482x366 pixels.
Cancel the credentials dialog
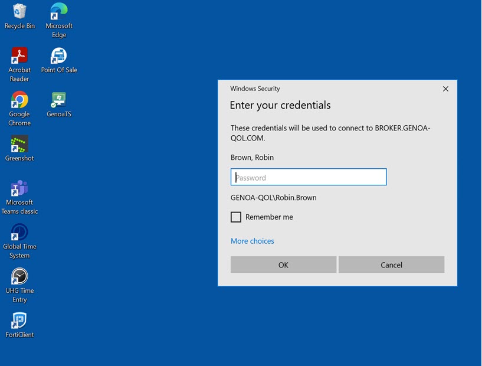point(391,265)
